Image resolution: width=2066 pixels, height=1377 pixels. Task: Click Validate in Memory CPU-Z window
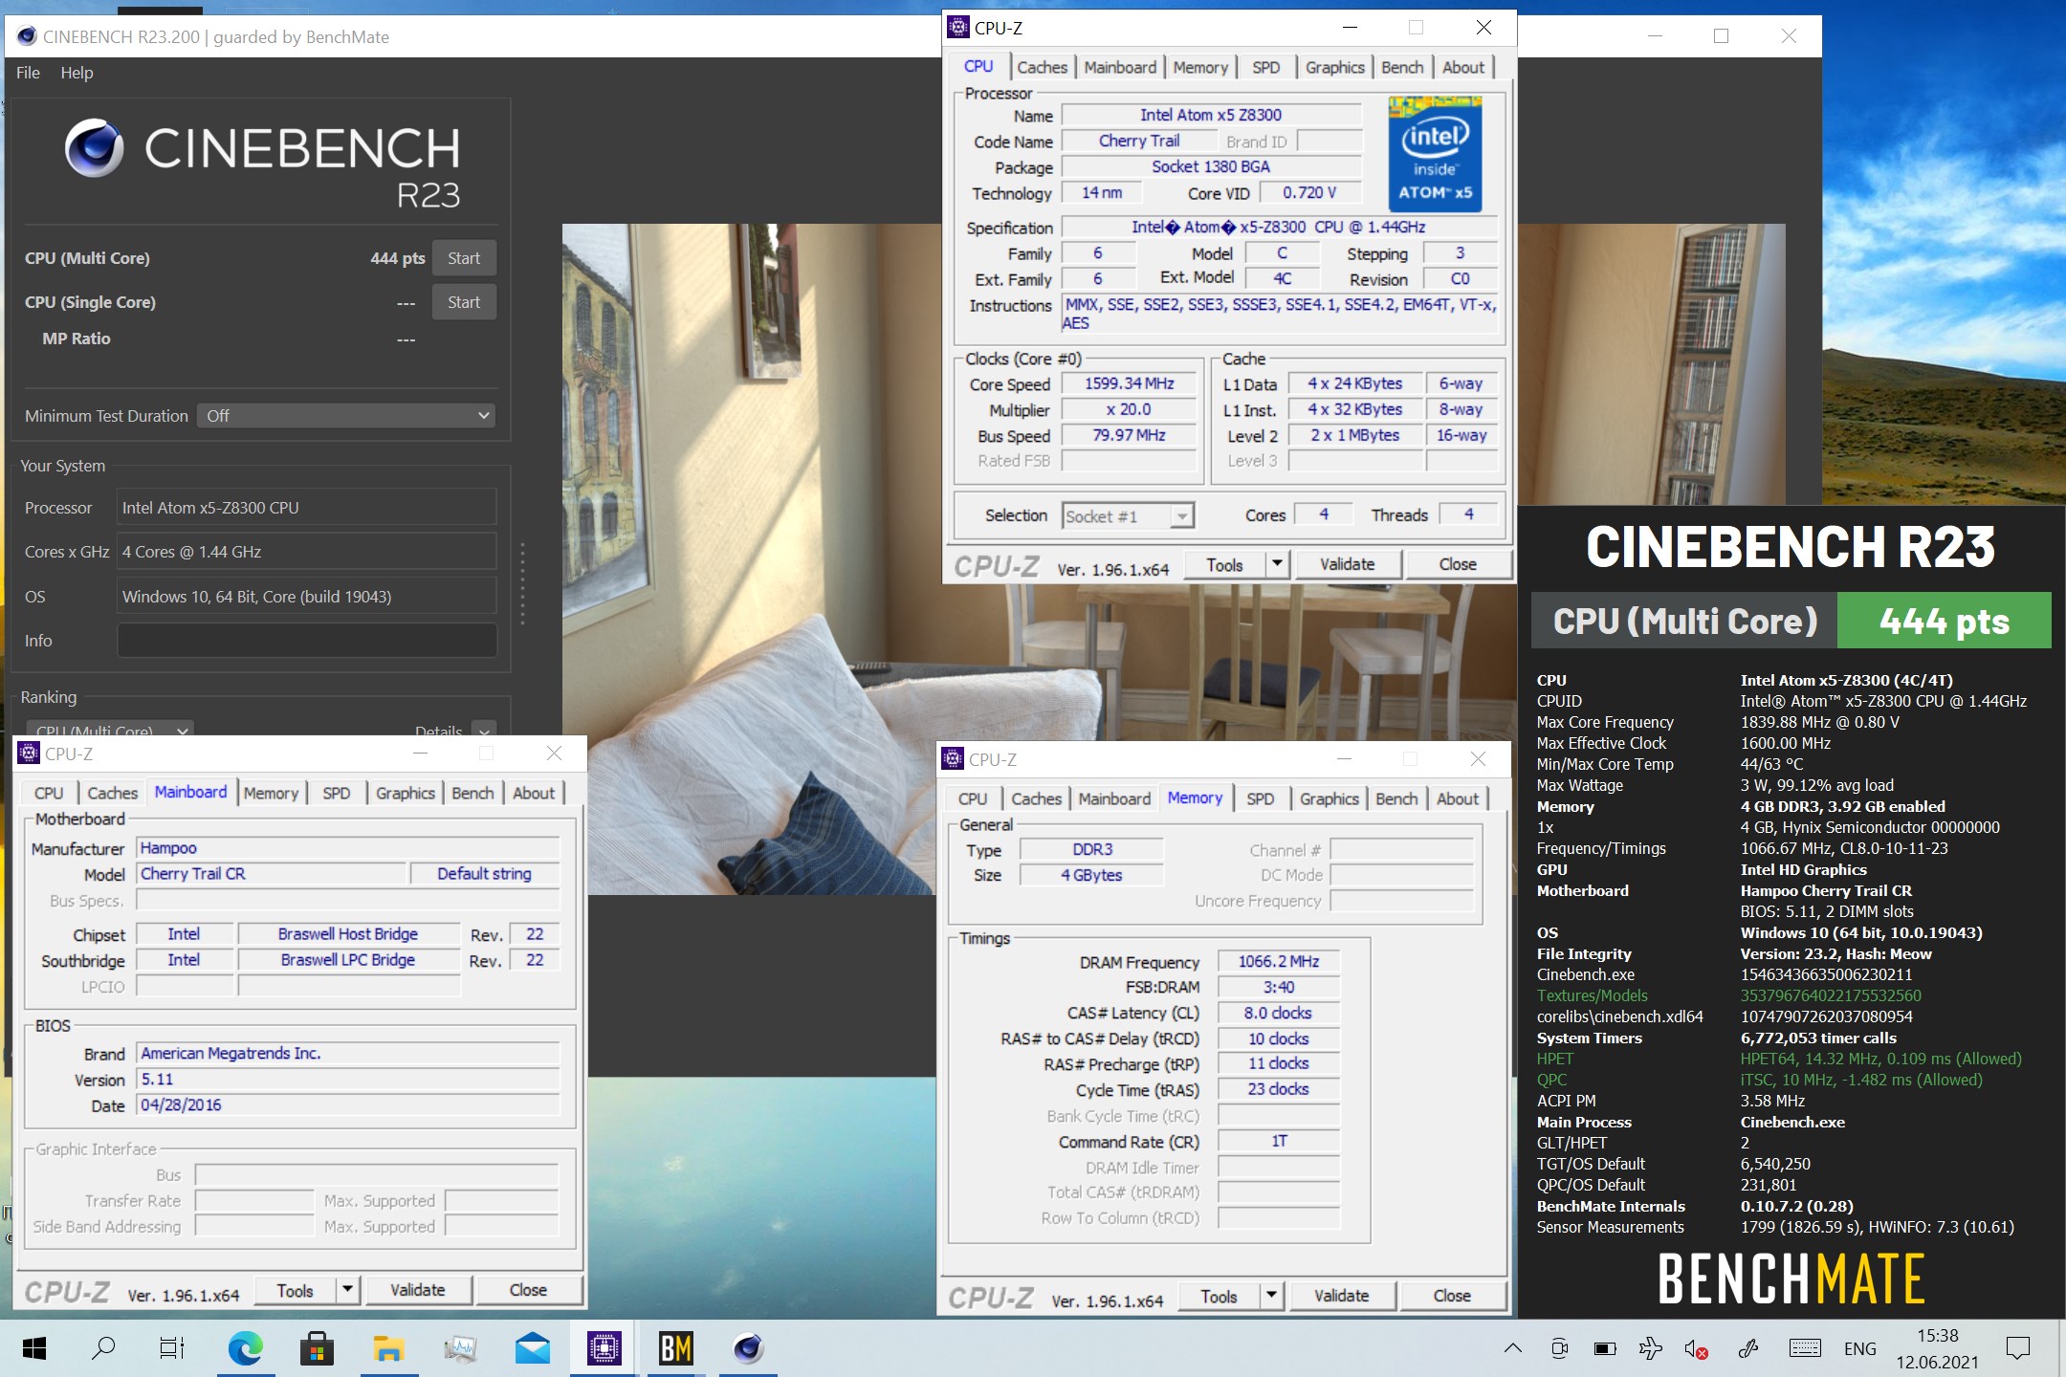coord(1341,1296)
